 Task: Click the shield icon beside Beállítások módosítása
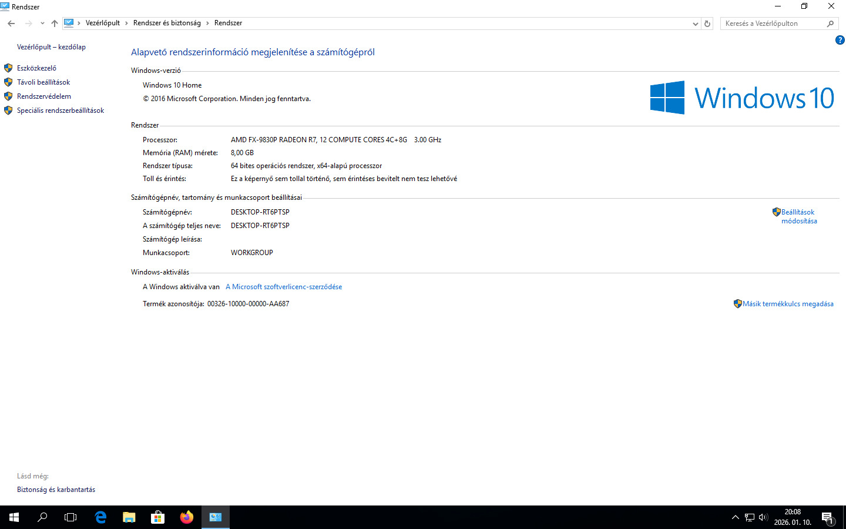[x=777, y=212]
